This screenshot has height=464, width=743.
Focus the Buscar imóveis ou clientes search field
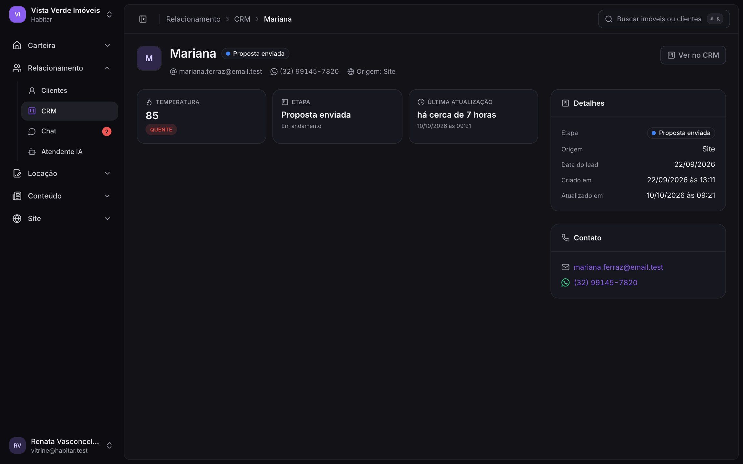664,19
